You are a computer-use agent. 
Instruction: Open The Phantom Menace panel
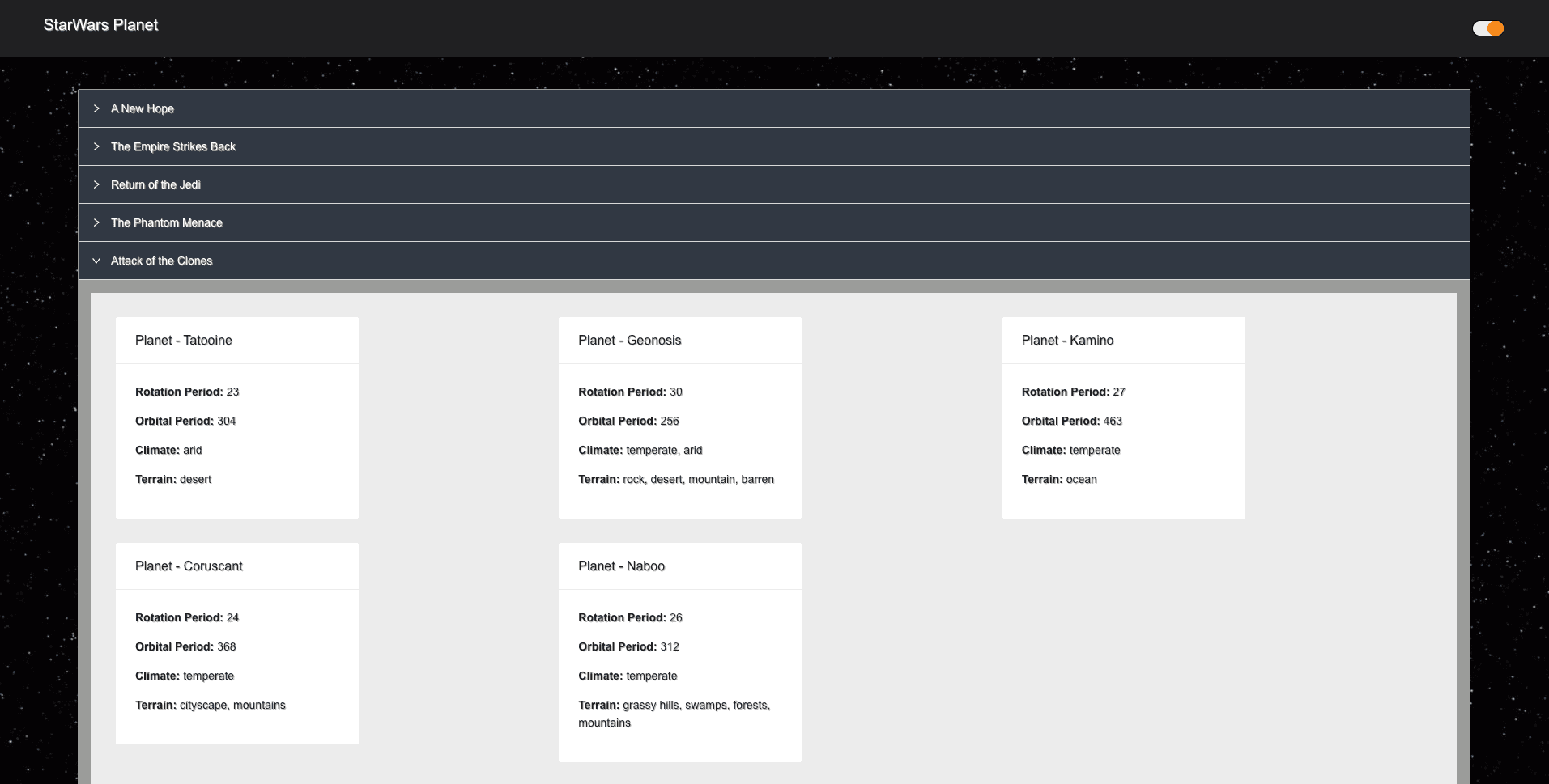[x=774, y=222]
